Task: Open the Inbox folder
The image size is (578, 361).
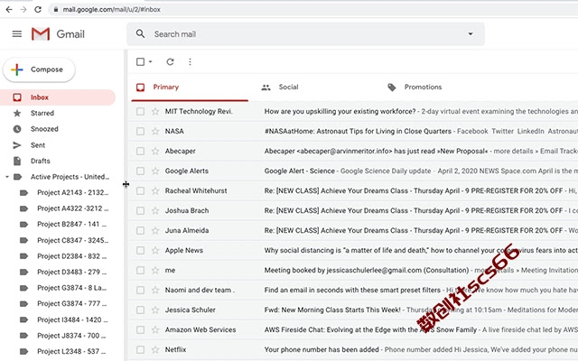Action: click(58, 97)
